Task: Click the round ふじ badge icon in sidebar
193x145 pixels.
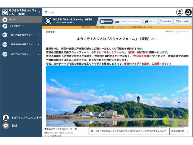Action: (x=5, y=54)
